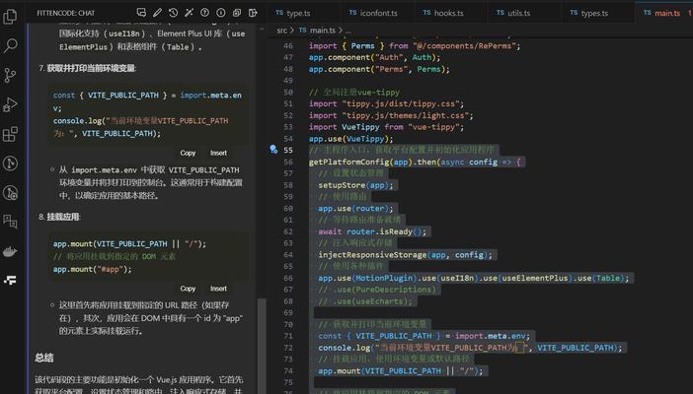This screenshot has height=394, width=693.
Task: Open the git branch with lock icon in activity bar
Action: pyautogui.click(x=10, y=193)
